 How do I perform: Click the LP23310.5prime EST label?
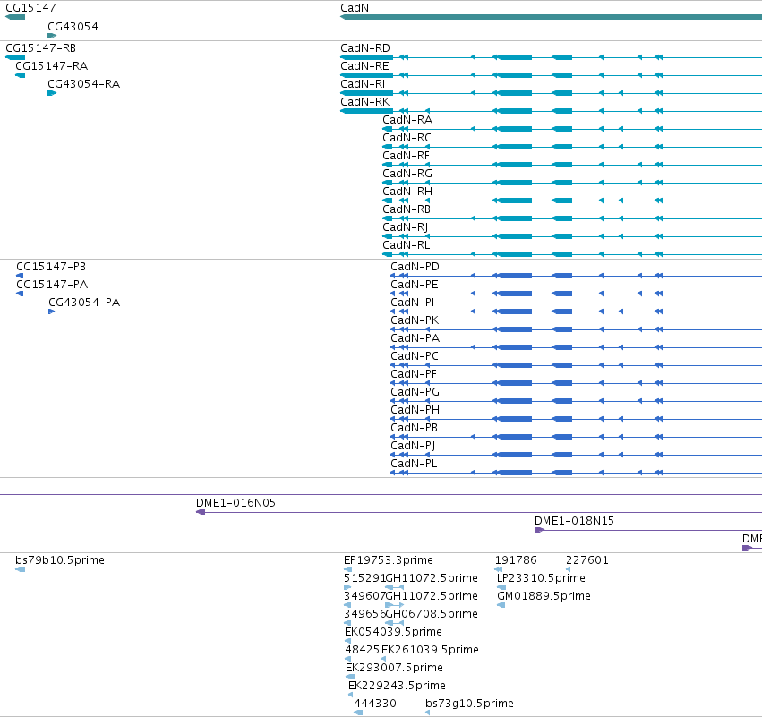(541, 578)
